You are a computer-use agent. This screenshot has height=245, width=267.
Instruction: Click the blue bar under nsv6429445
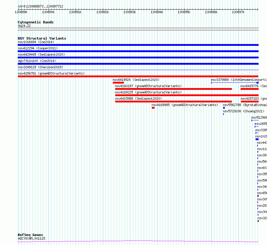(x=138, y=58)
